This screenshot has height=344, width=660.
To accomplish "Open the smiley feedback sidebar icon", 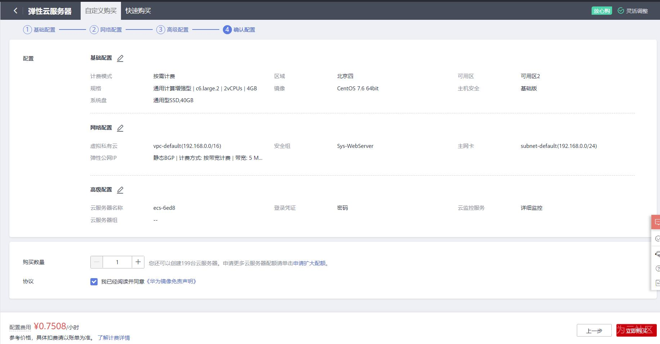I will pyautogui.click(x=657, y=239).
